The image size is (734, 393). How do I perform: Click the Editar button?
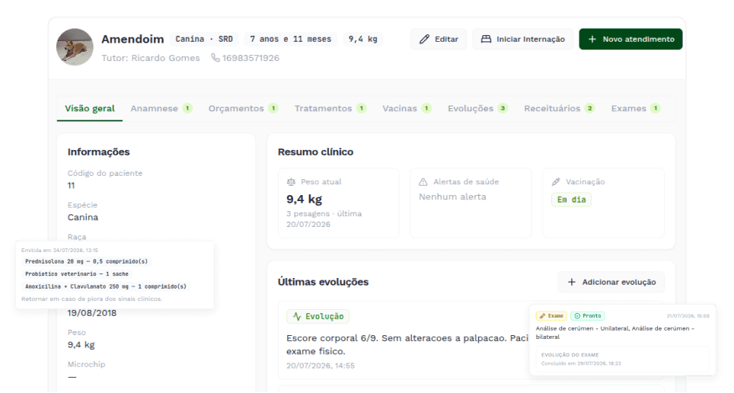coord(439,39)
